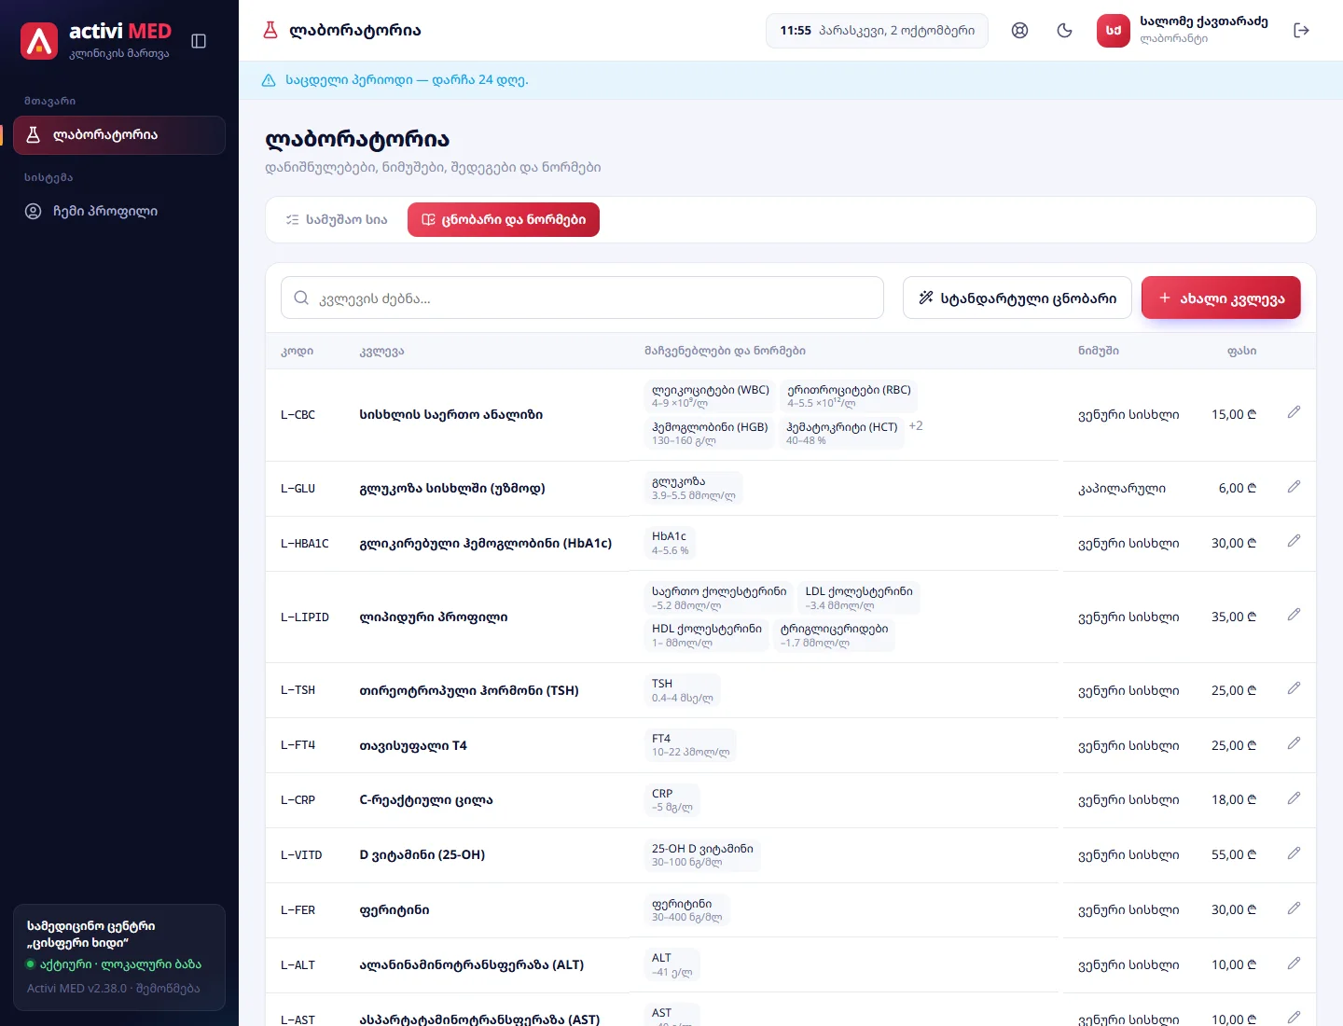Edit the L-FER test row

click(1294, 908)
